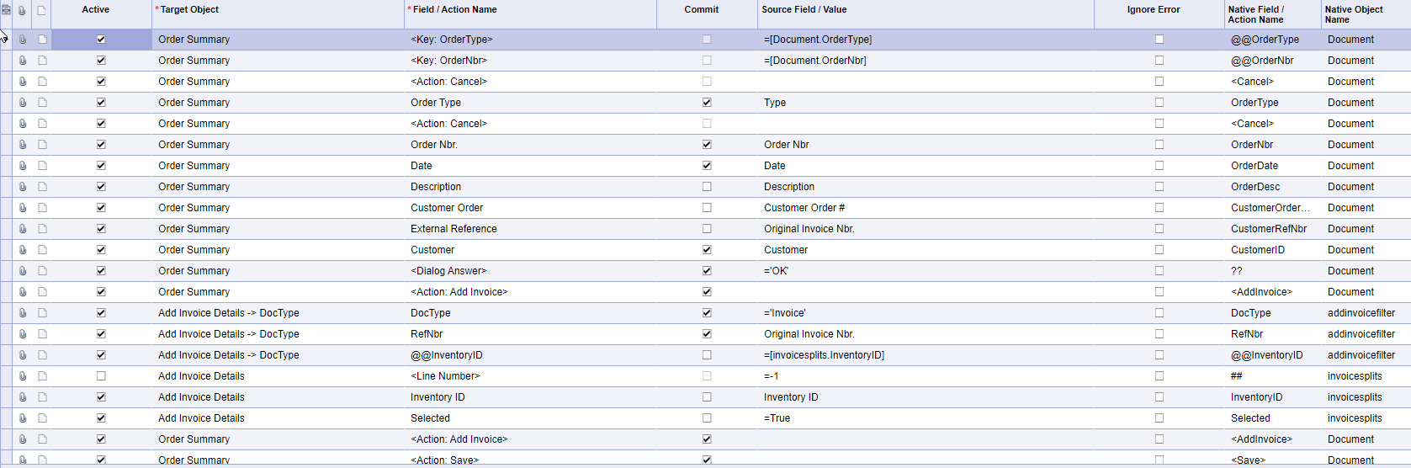
Task: Check Commit box on the Description row
Action: click(707, 187)
